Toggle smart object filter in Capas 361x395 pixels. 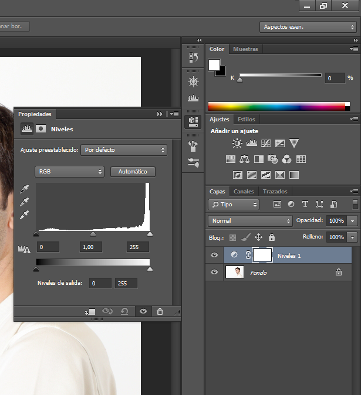[334, 205]
